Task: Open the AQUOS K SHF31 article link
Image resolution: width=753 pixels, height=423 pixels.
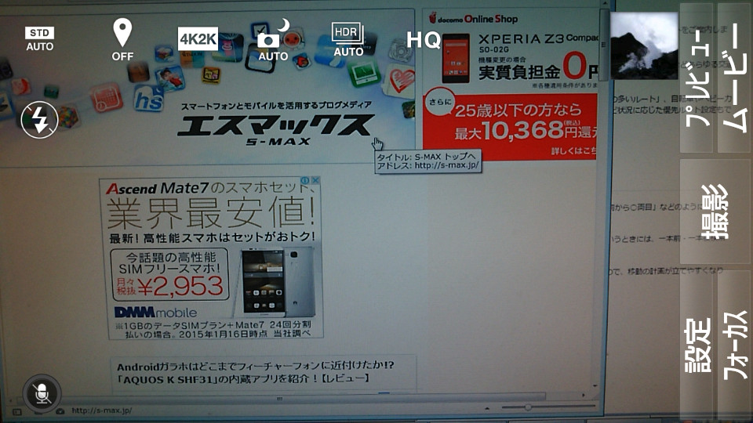Action: [256, 373]
